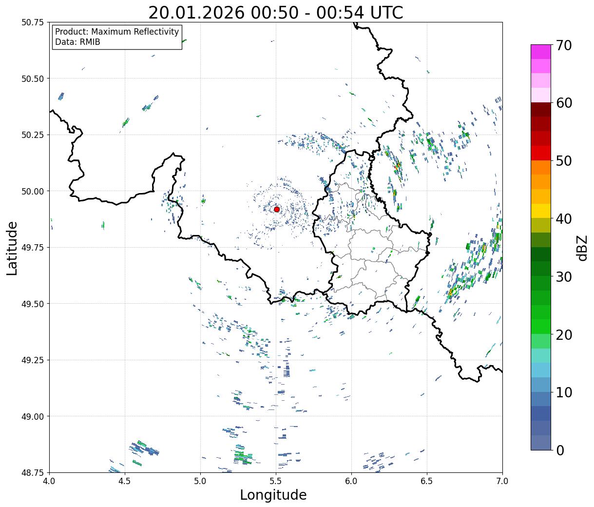Click the orange colorbar segment below 50
Screen dimensions: 594x507
[x=541, y=168]
